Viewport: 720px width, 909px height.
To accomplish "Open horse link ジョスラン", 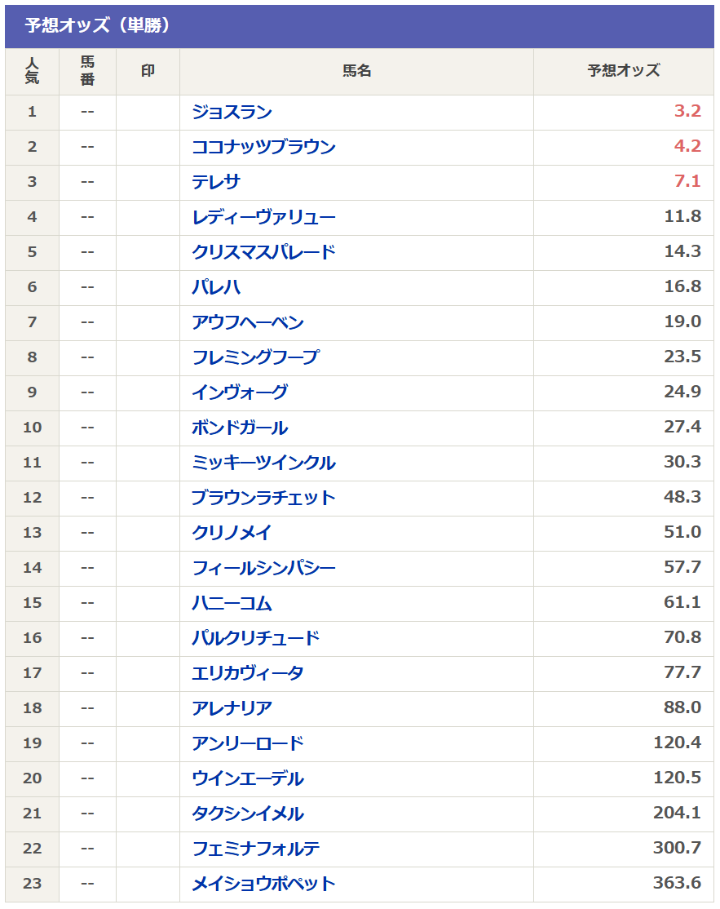I will (x=232, y=112).
